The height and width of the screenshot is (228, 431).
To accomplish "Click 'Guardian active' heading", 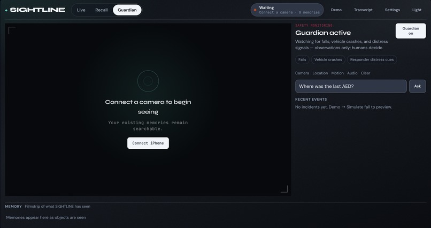I will pyautogui.click(x=323, y=33).
